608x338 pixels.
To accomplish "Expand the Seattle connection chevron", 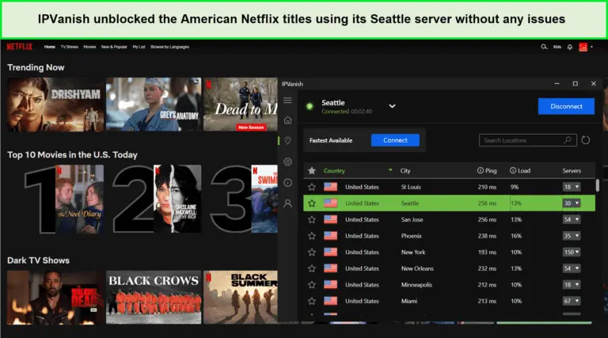I will click(x=392, y=106).
